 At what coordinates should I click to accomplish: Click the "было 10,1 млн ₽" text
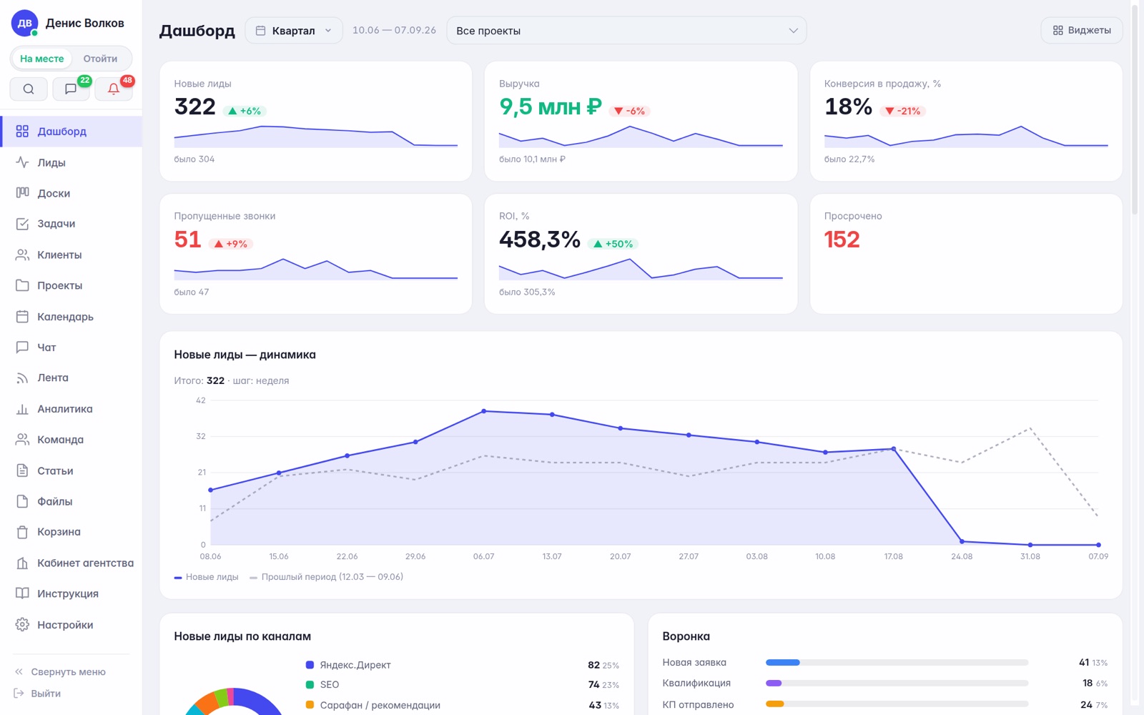click(x=532, y=159)
